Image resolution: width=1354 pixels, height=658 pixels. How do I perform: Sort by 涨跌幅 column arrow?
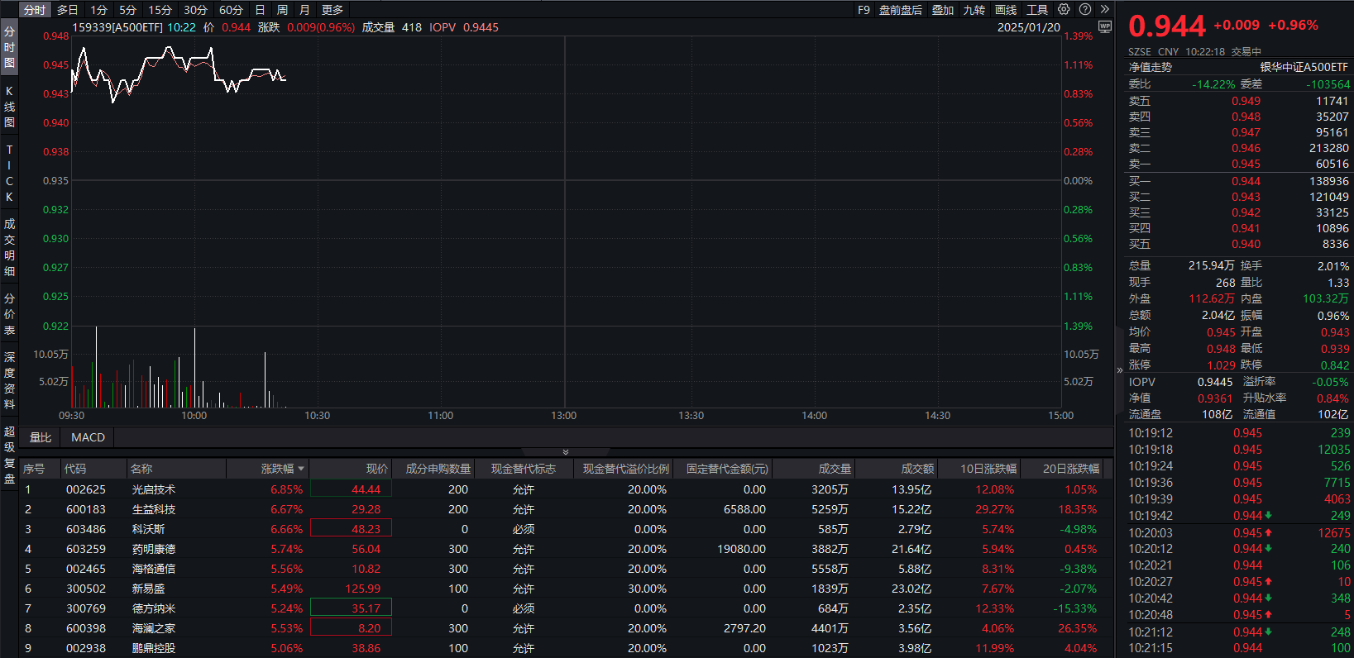click(x=301, y=469)
